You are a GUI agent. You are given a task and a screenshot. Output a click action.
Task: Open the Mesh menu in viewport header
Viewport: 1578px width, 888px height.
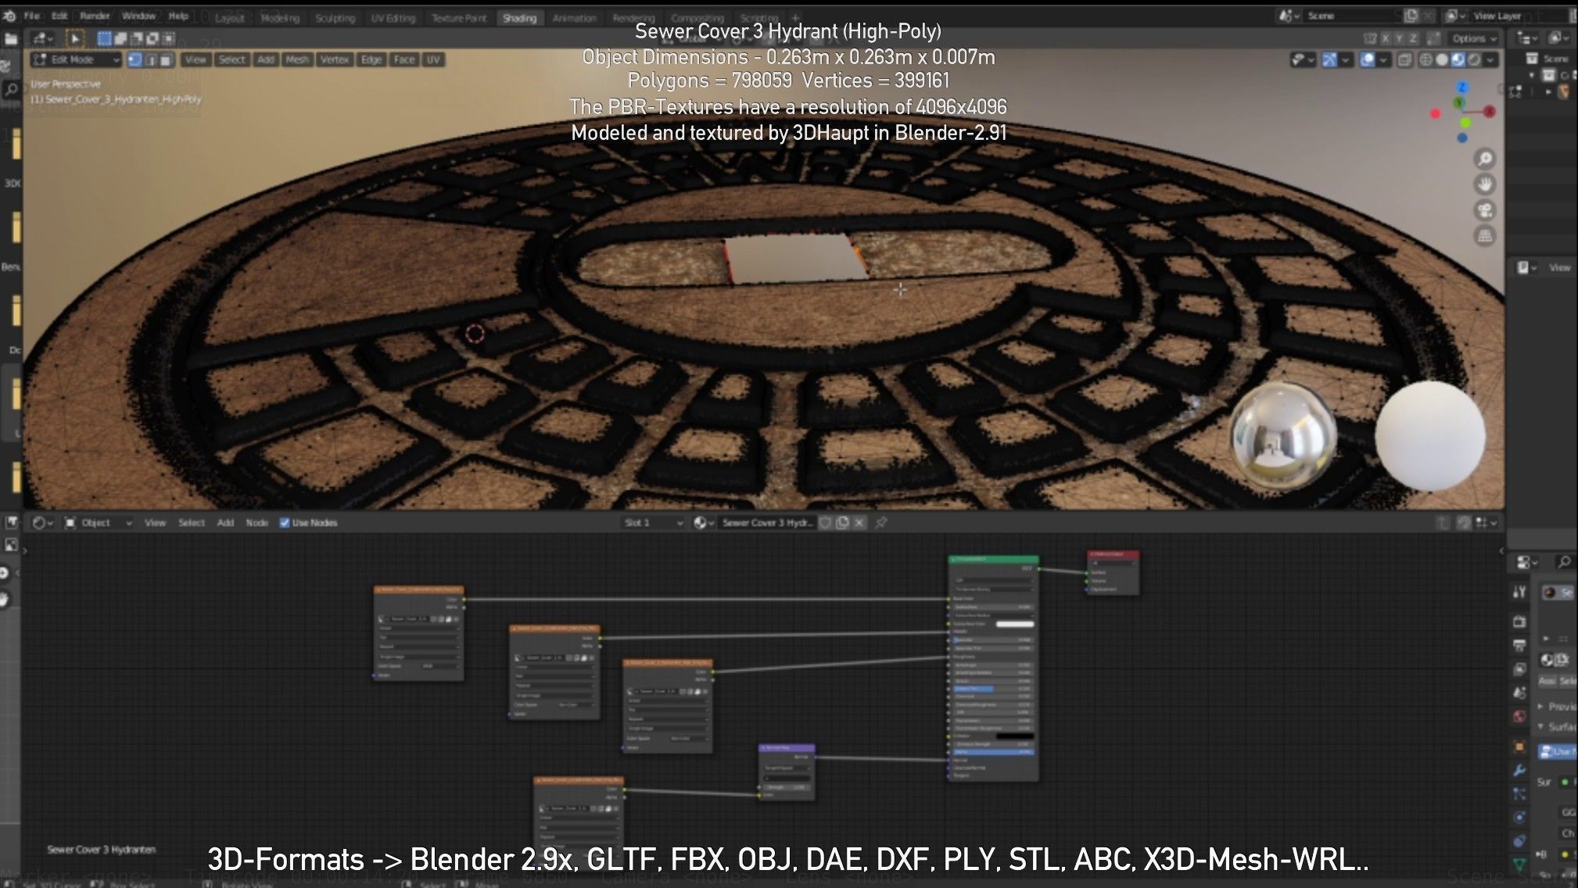[x=296, y=59]
